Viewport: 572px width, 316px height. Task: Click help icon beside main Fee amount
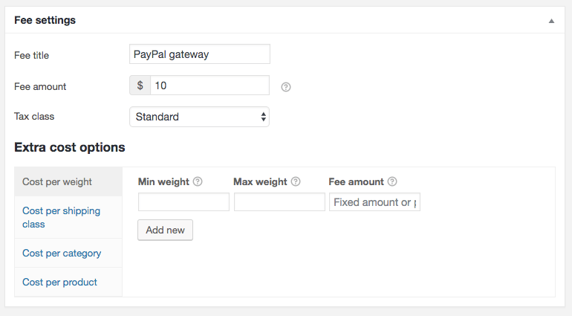pyautogui.click(x=286, y=87)
